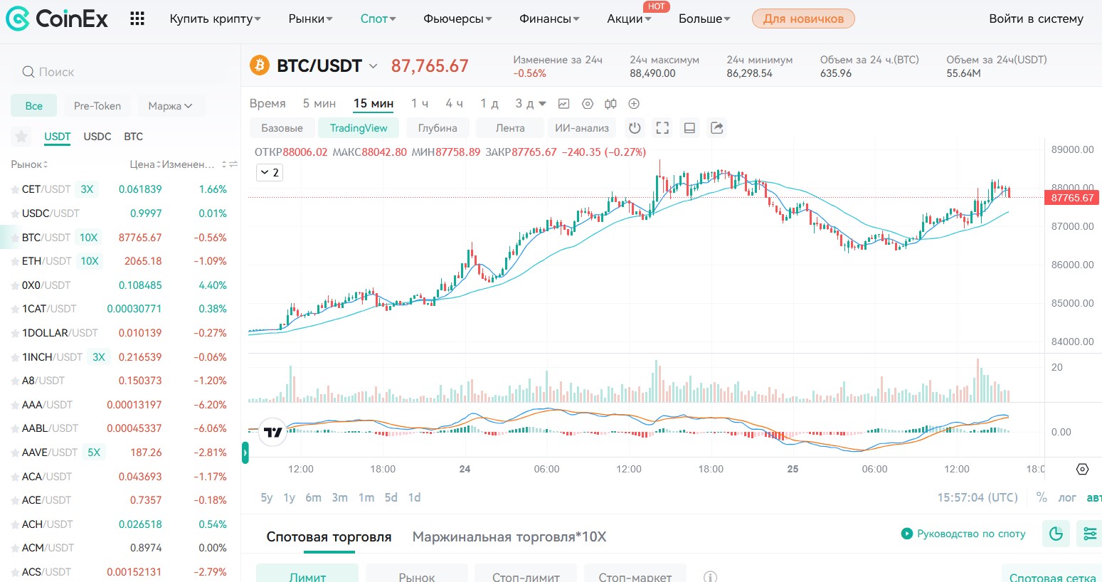Open Купить крипту dropdown menu

click(215, 19)
